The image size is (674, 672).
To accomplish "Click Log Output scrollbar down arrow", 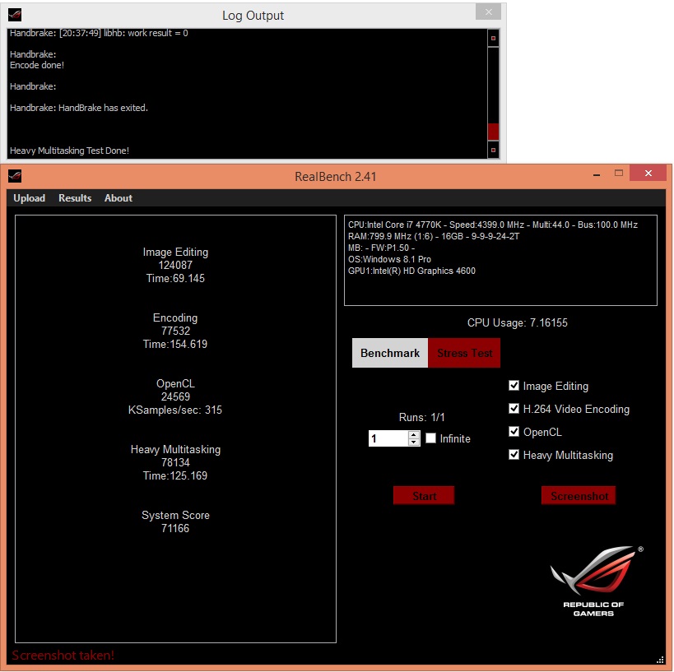I will (x=493, y=150).
